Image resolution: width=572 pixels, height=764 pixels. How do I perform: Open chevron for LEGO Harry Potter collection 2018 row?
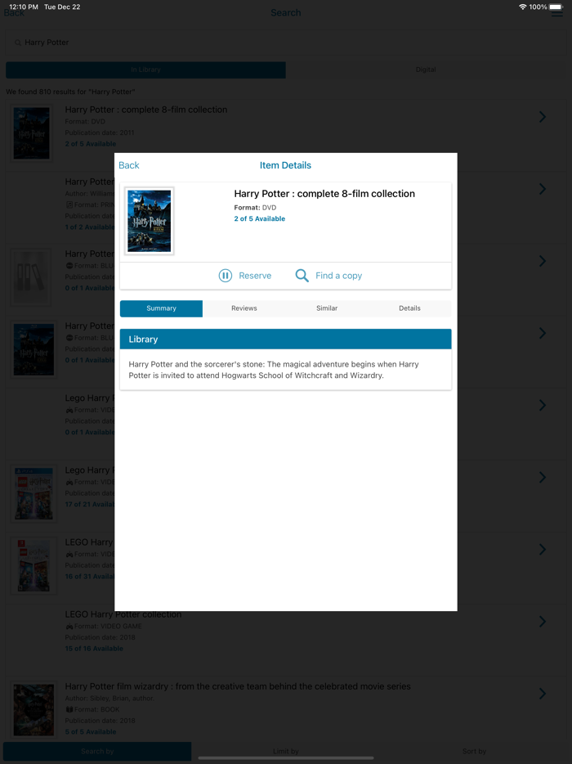coord(543,621)
